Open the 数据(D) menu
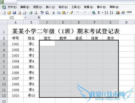Viewport: 135px width, 103px height. pos(89,7)
